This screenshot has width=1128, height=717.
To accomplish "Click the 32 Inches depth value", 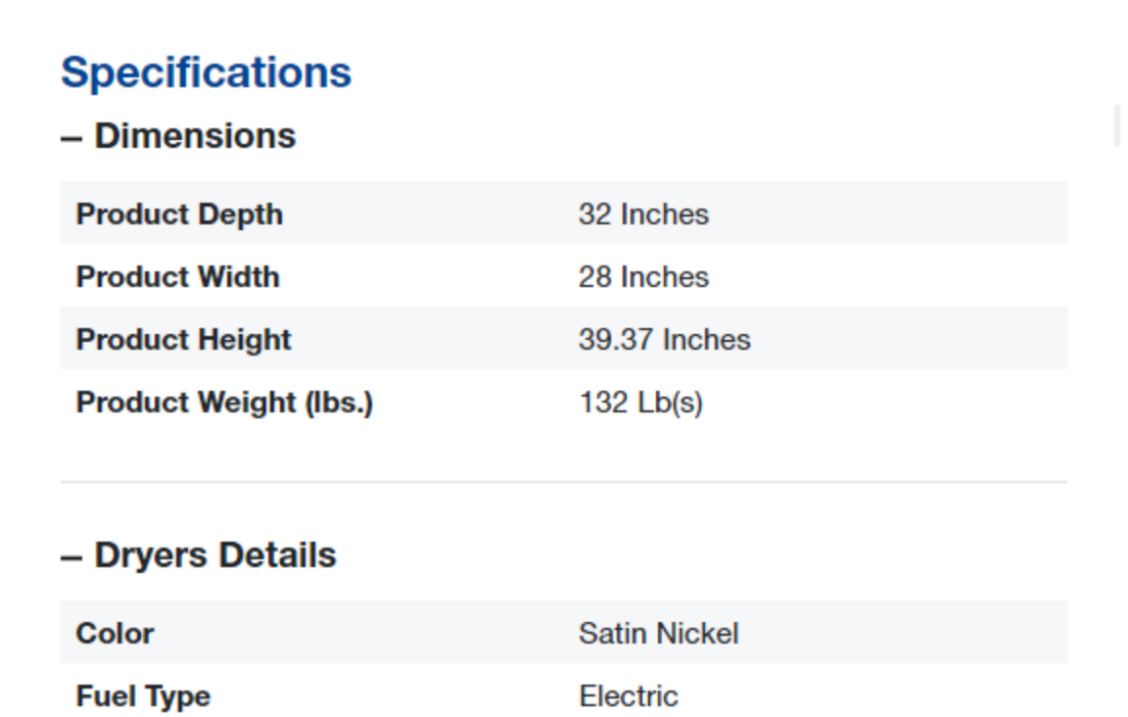I will [643, 214].
